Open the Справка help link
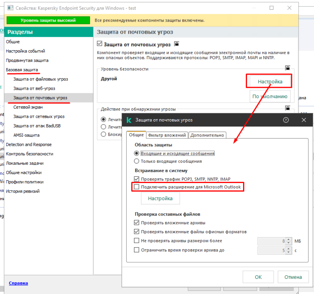Viewport: 314px width, 294px height. coord(18,283)
